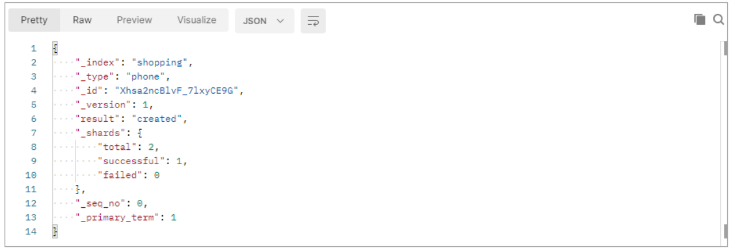Image resolution: width=733 pixels, height=252 pixels.
Task: Switch to the Raw view tab
Action: (82, 20)
